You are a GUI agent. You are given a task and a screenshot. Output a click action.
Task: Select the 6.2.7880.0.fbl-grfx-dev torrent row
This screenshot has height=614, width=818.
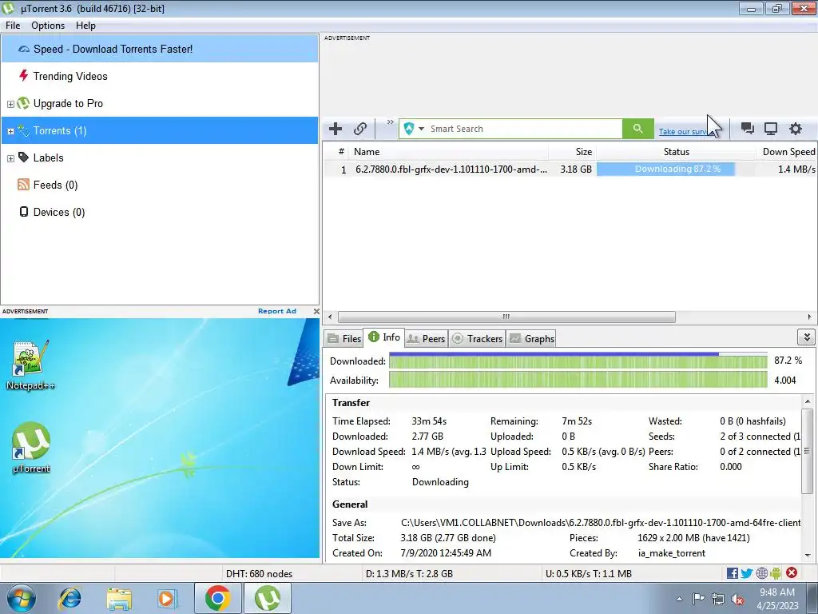[x=570, y=169]
